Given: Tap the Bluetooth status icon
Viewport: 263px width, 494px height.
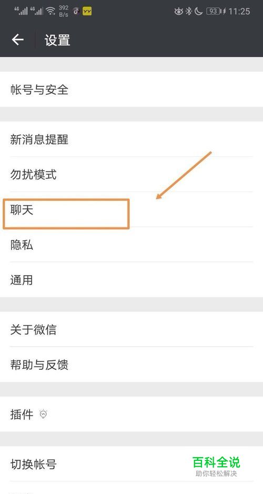Looking at the screenshot, I should click(188, 12).
